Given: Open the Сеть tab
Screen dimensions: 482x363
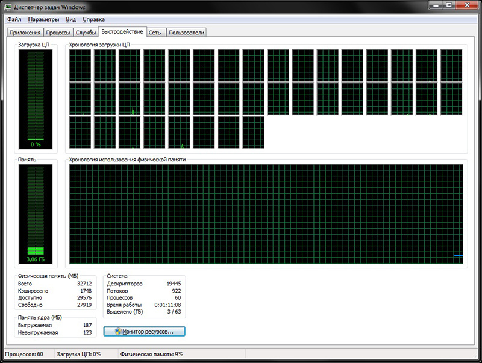Looking at the screenshot, I should click(155, 33).
